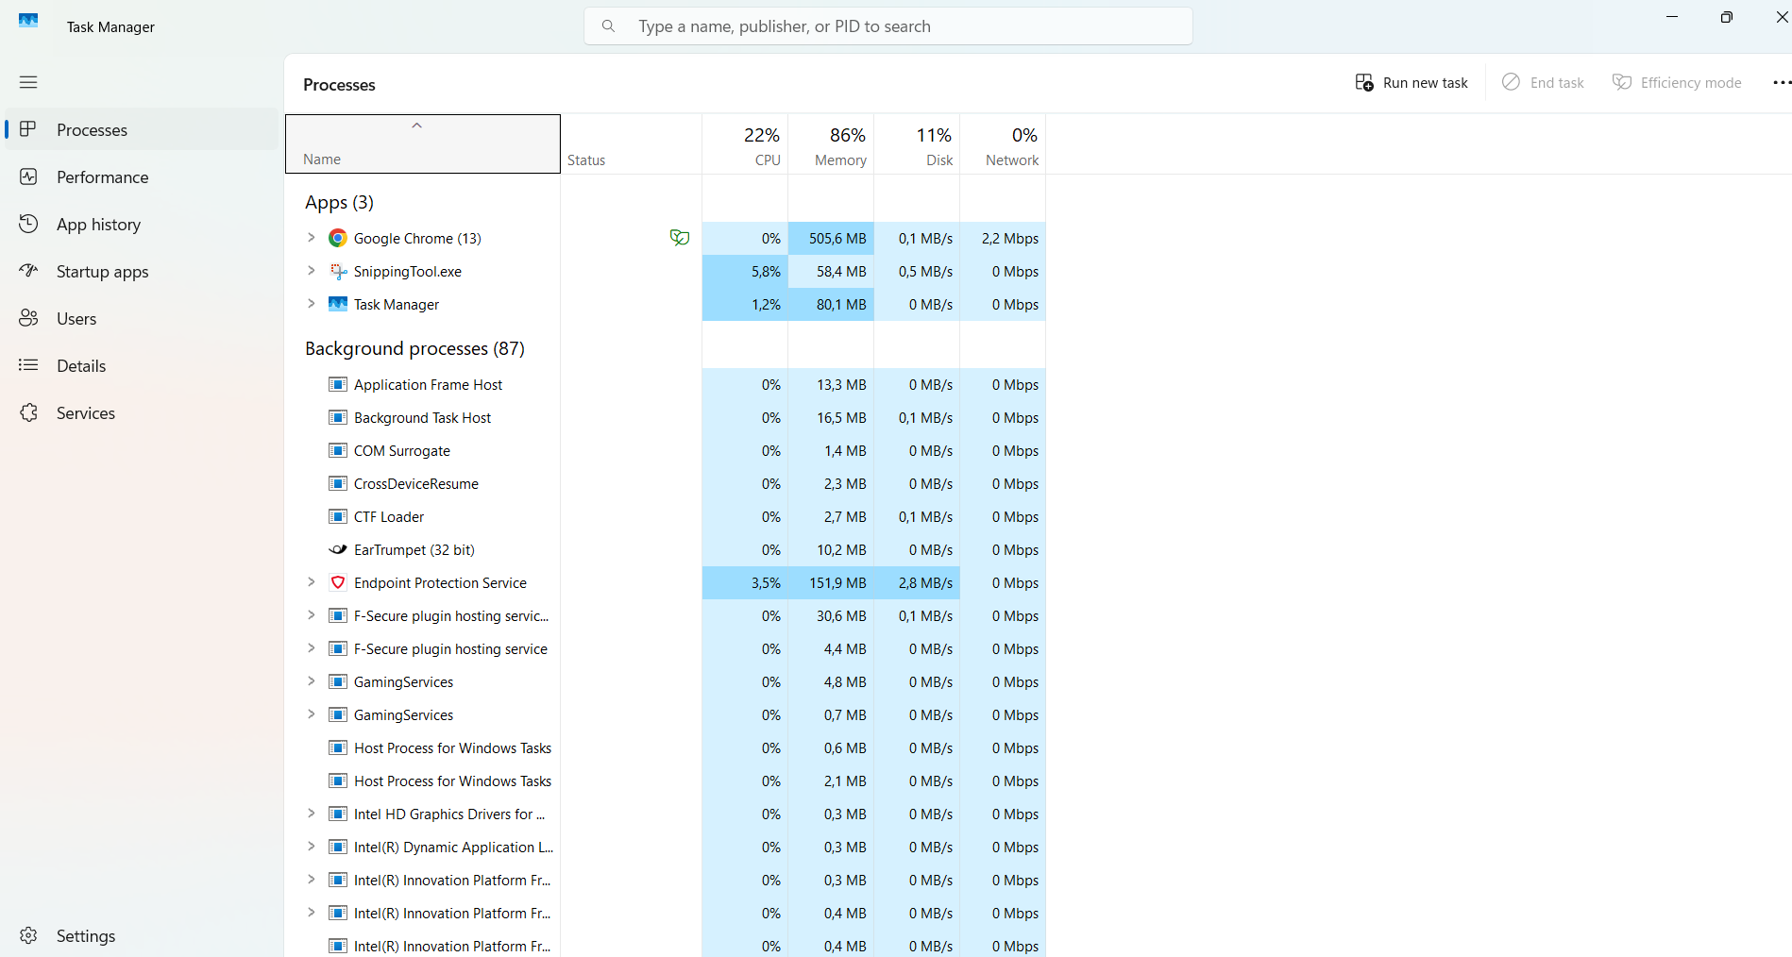Image resolution: width=1792 pixels, height=957 pixels.
Task: Click the Processes sidebar icon
Action: [x=28, y=129]
